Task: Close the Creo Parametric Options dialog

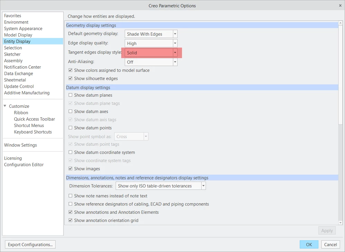Action: tap(340, 6)
